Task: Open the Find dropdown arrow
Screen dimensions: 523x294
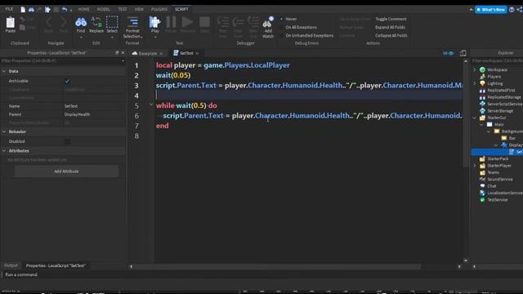Action: pos(81,37)
